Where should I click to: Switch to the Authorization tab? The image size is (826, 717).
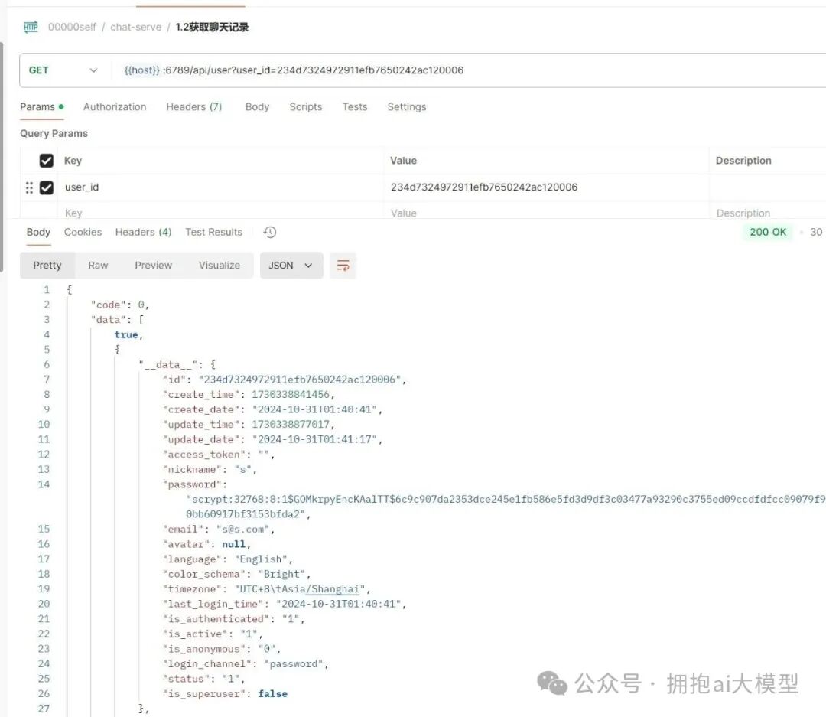(x=115, y=107)
